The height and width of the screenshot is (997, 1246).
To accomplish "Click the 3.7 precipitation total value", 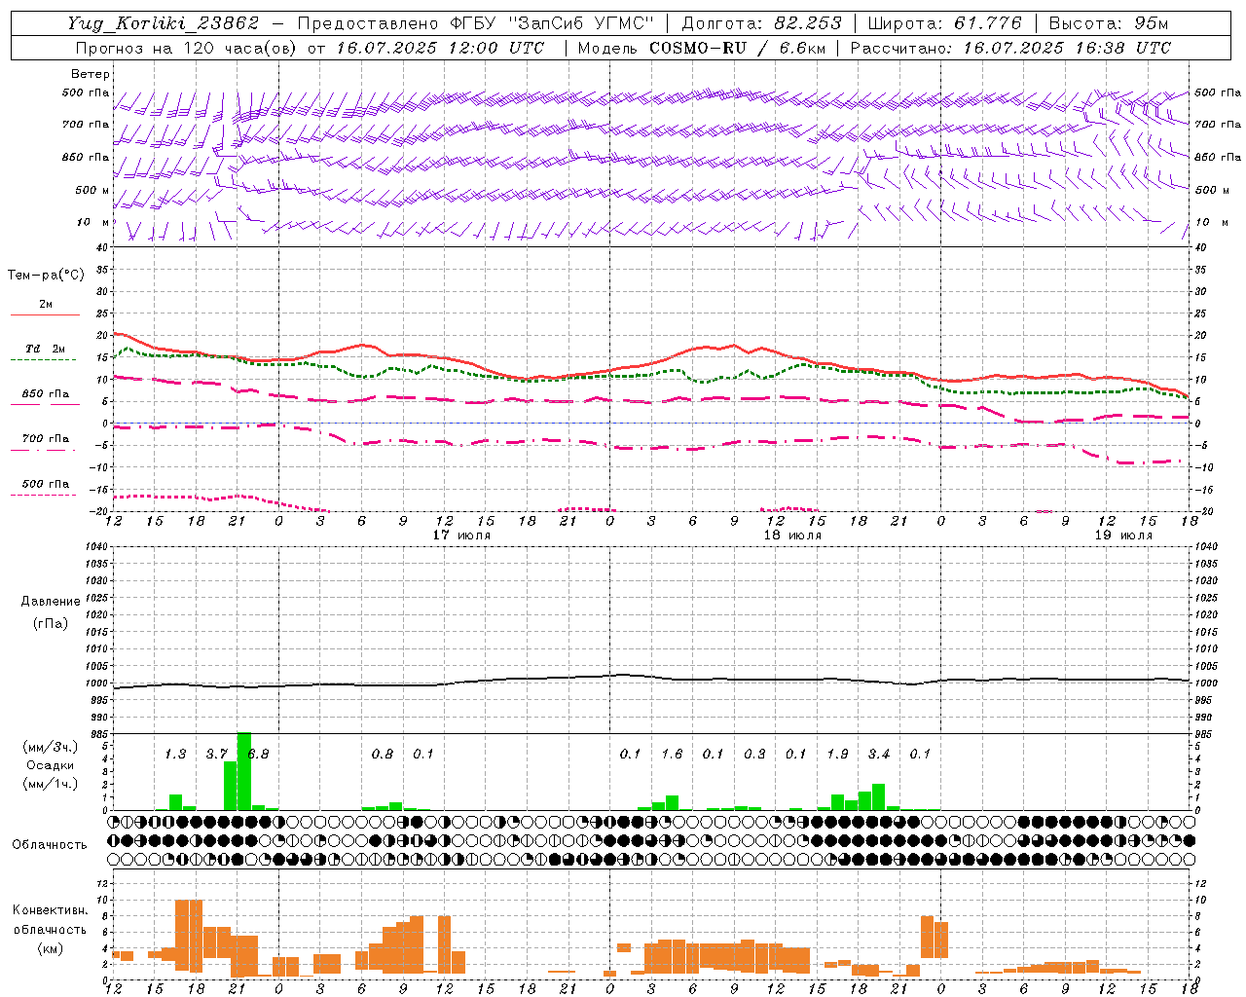I will point(216,754).
